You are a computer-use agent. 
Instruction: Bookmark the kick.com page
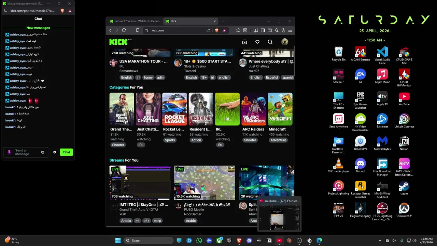point(138,30)
